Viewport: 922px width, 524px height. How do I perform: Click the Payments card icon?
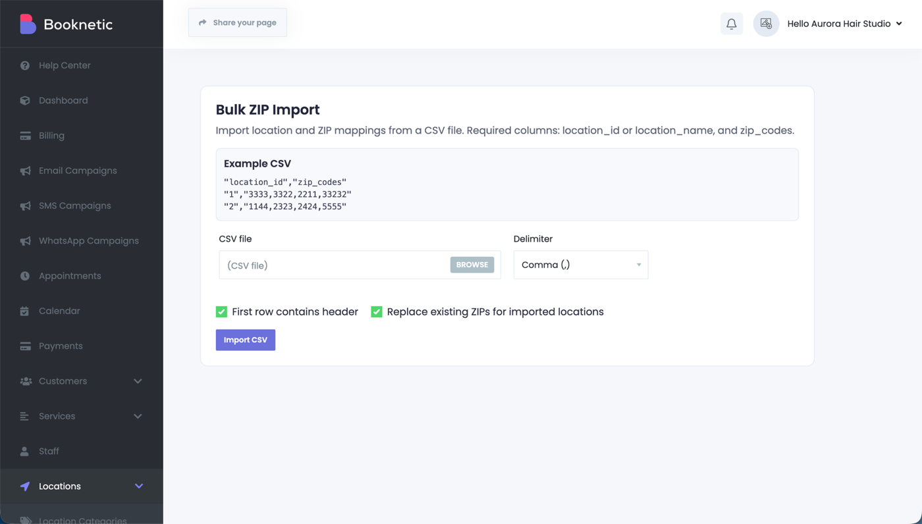click(x=25, y=346)
